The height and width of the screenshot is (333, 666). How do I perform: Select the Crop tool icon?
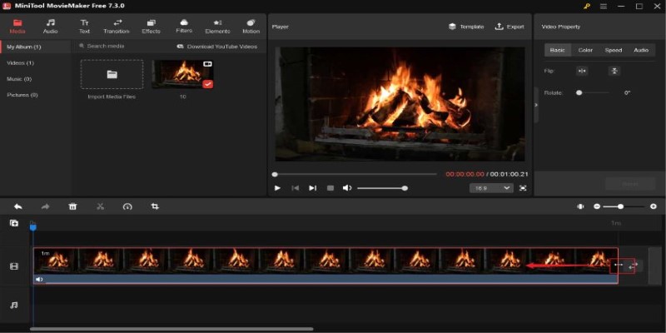coord(155,206)
